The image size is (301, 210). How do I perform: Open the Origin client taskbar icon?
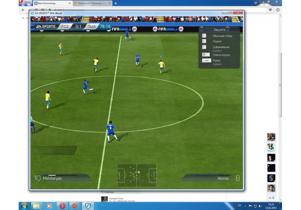point(74,206)
